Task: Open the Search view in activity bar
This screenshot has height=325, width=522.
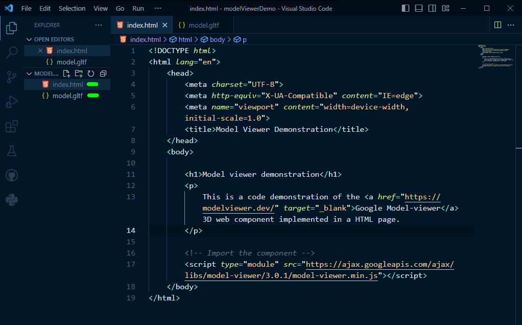Action: point(12,52)
